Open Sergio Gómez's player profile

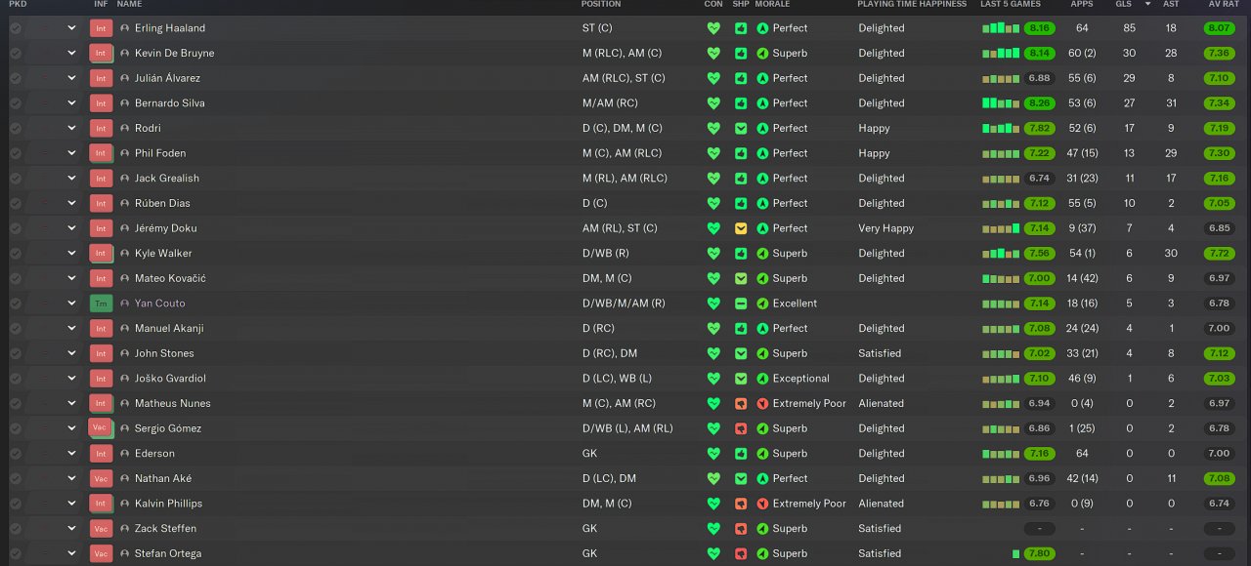point(168,428)
